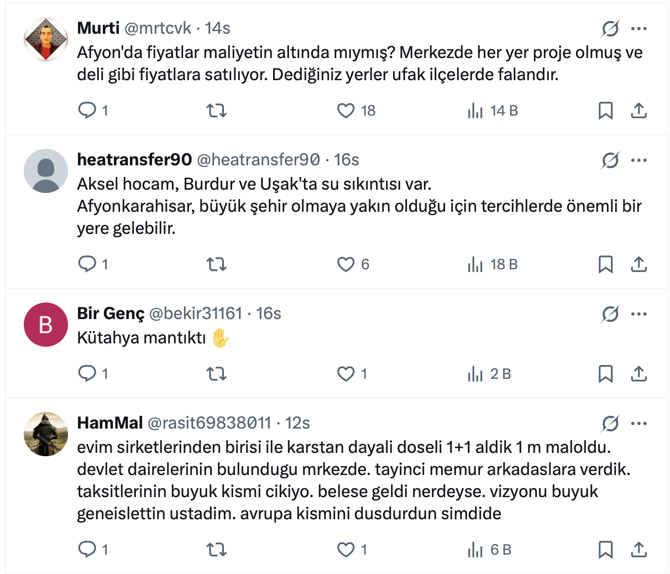Open more options on Murti's tweet

pyautogui.click(x=638, y=28)
